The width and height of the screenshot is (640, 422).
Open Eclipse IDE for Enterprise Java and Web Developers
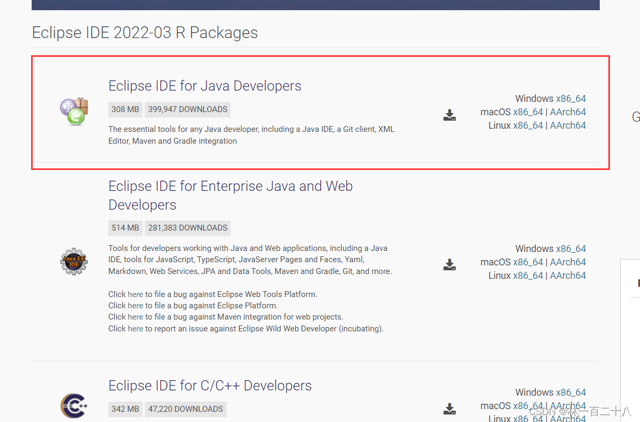(231, 196)
